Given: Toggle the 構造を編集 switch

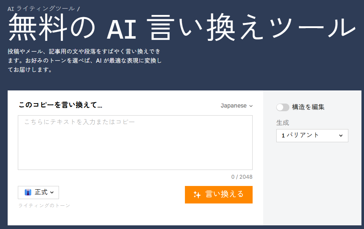Looking at the screenshot, I should 282,107.
